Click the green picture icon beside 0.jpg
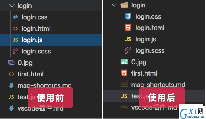The width and height of the screenshot is (206, 119). (x=124, y=62)
